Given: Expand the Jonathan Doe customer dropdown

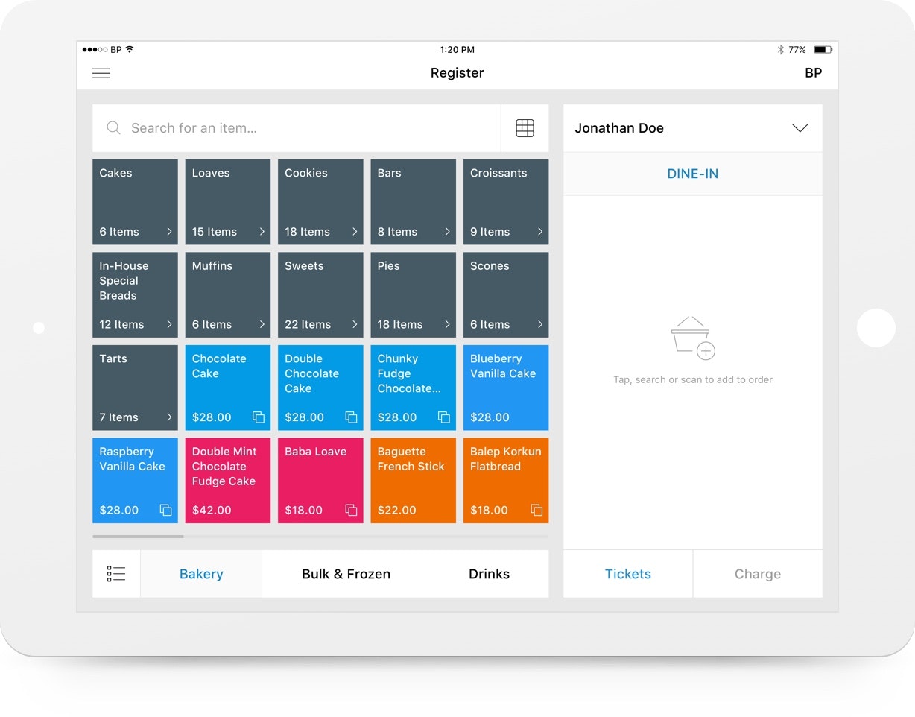Looking at the screenshot, I should click(800, 128).
